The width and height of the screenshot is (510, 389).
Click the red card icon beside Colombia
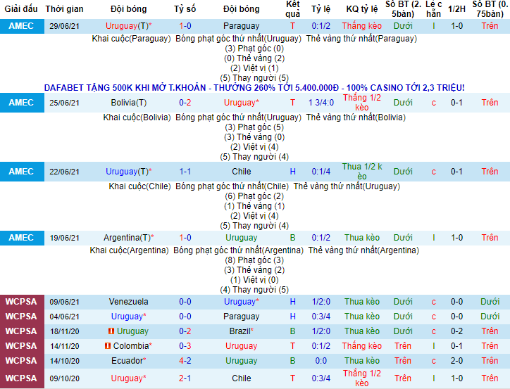click(108, 346)
